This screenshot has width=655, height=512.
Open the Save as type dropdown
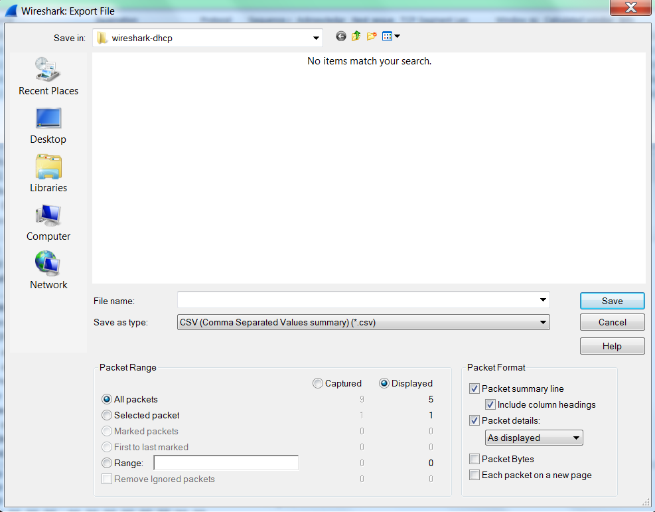(364, 322)
